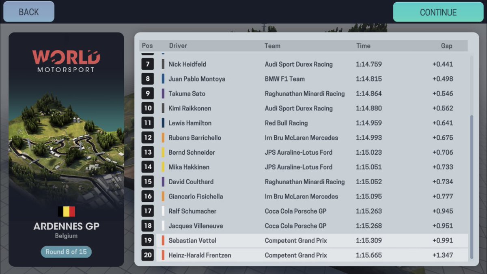487x274 pixels.
Task: Click position badge 12
Action: [148, 138]
